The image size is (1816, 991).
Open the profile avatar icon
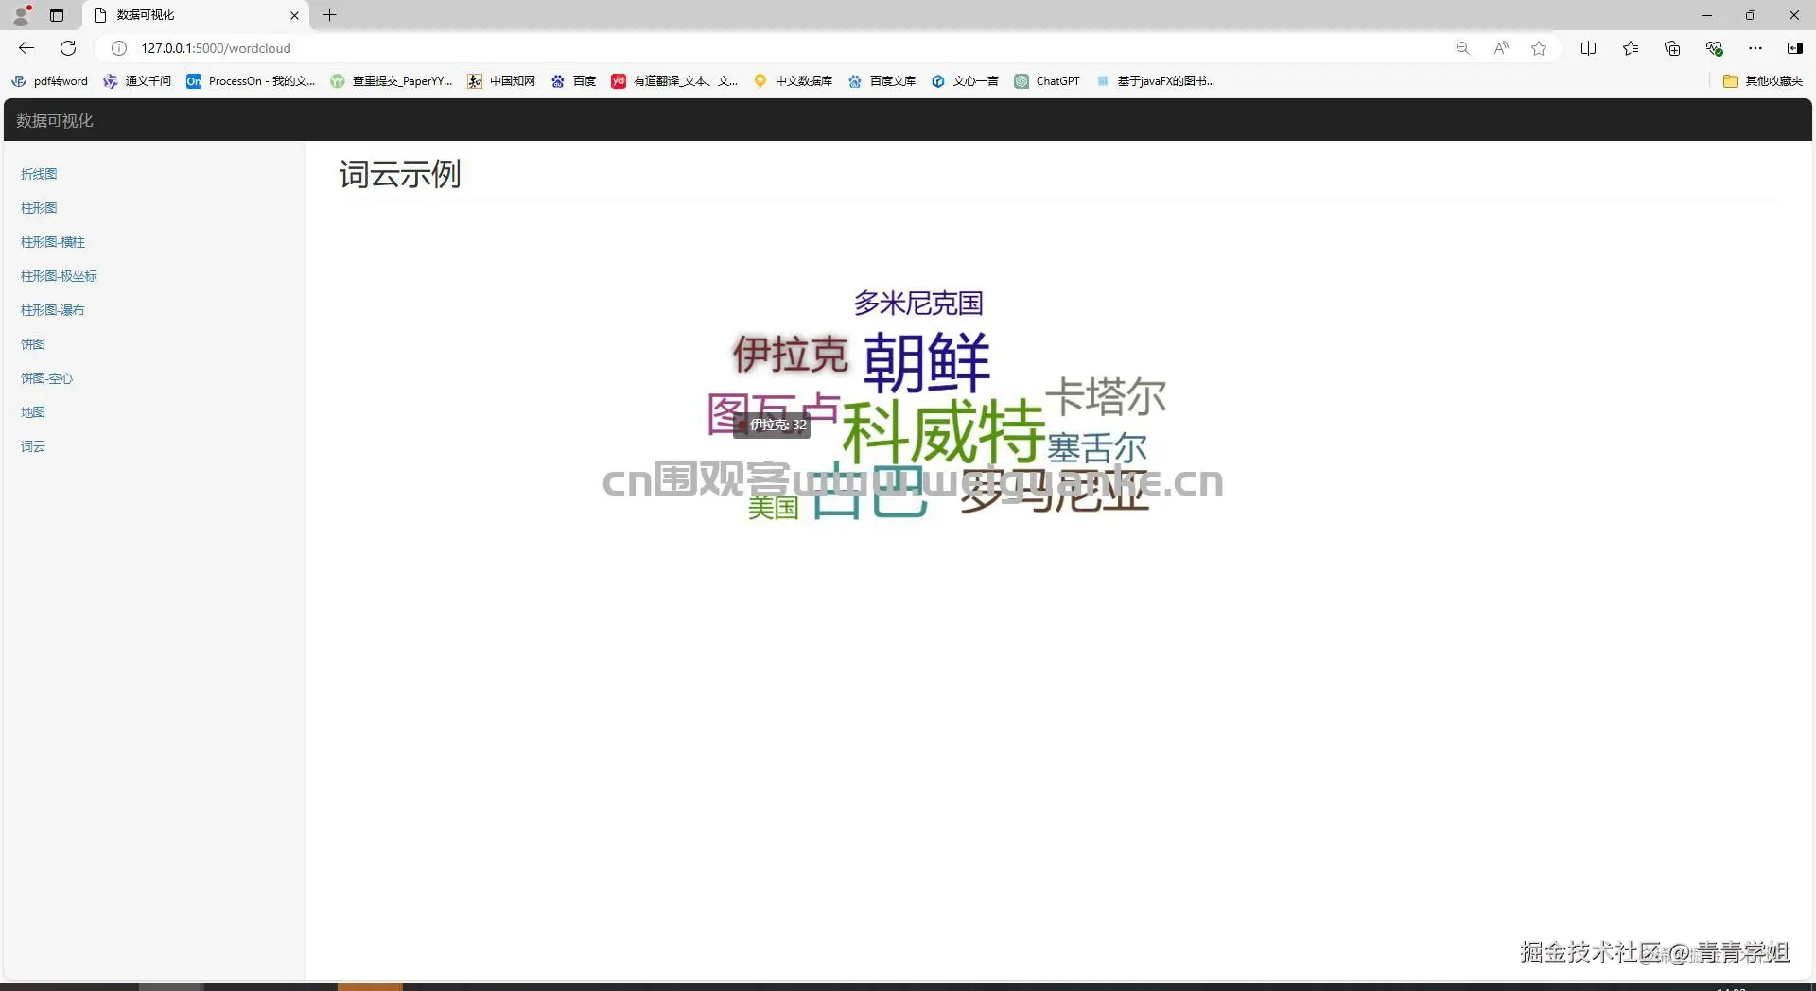[x=21, y=15]
